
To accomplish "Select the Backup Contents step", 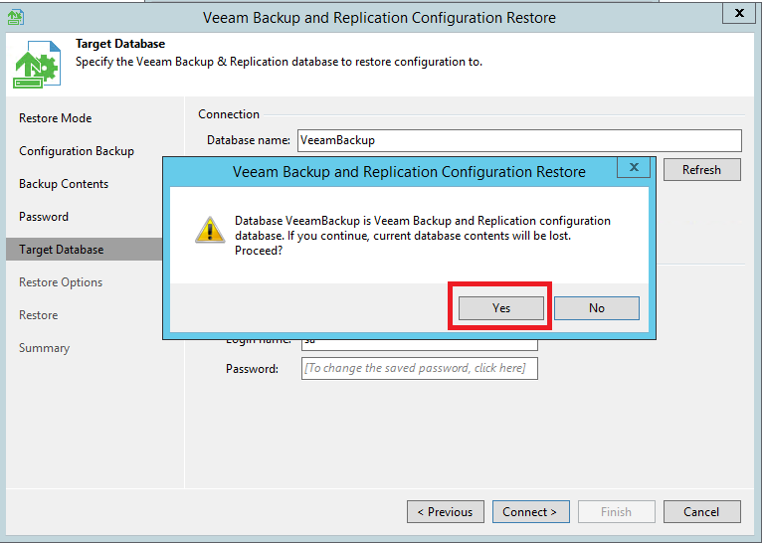I will tap(64, 184).
